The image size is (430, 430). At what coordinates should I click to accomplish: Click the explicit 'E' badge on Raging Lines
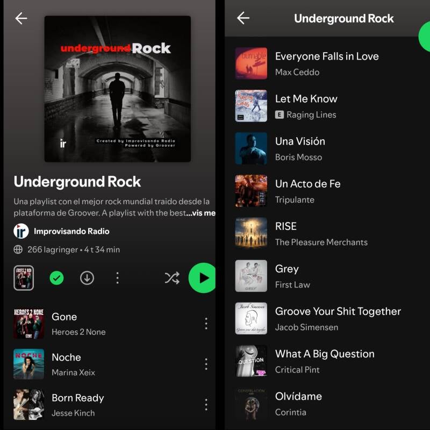tap(279, 114)
